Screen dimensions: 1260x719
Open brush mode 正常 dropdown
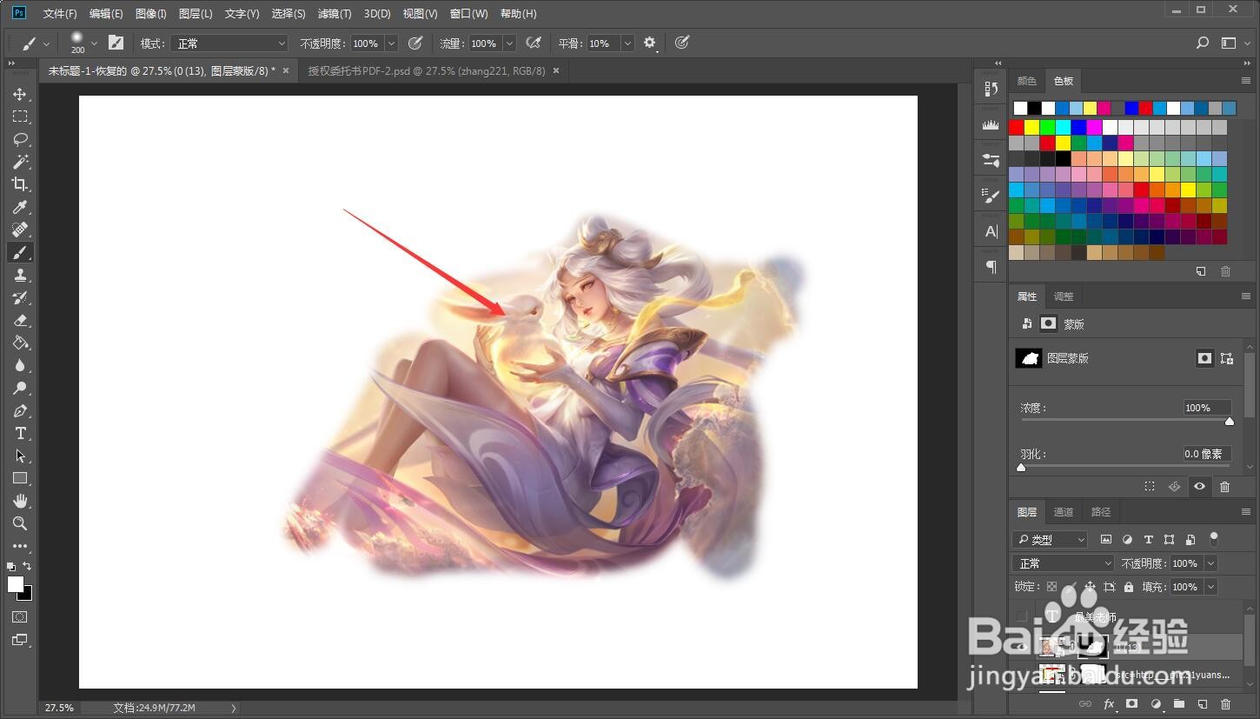click(x=228, y=43)
